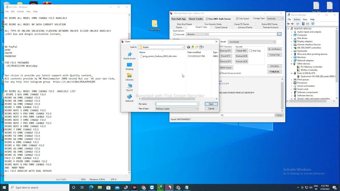Open Device Manager View menu
This screenshot has height=191, width=340.
(x=305, y=19)
